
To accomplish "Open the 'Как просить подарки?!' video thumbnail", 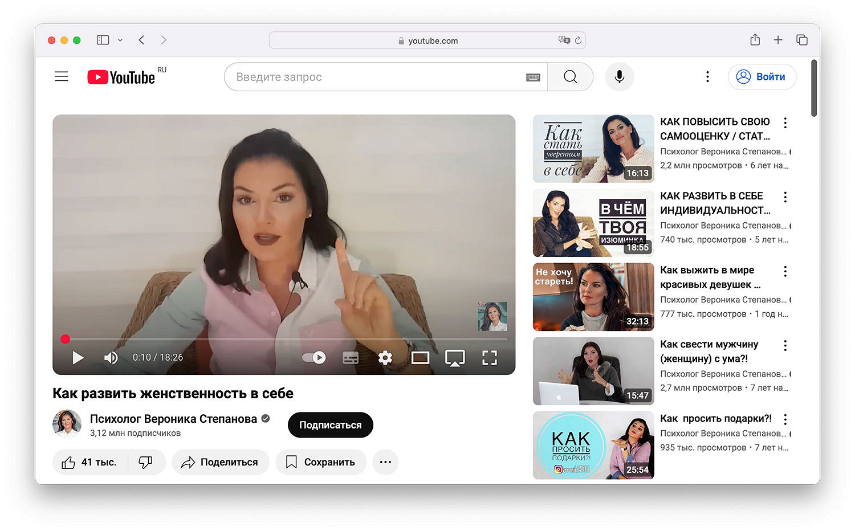I will coord(593,445).
